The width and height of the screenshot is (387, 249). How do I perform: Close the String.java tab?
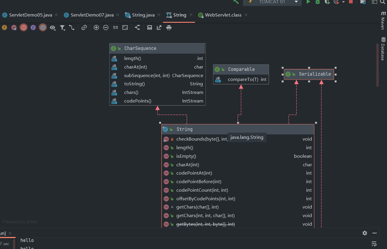(x=158, y=15)
